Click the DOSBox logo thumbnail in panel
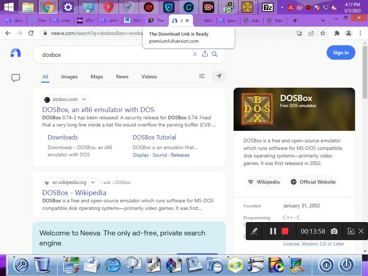This screenshot has height=276, width=368. tap(257, 109)
